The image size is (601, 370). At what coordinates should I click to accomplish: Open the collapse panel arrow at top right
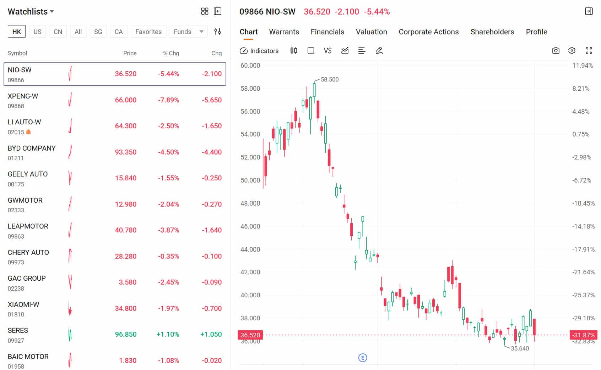589,11
